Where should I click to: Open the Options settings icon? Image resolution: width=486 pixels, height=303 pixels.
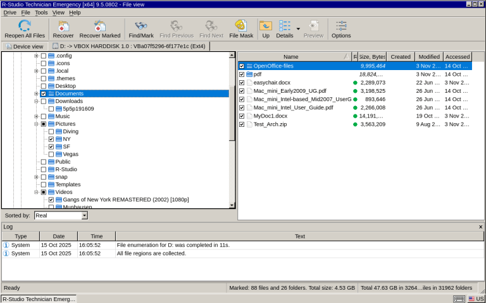341,26
